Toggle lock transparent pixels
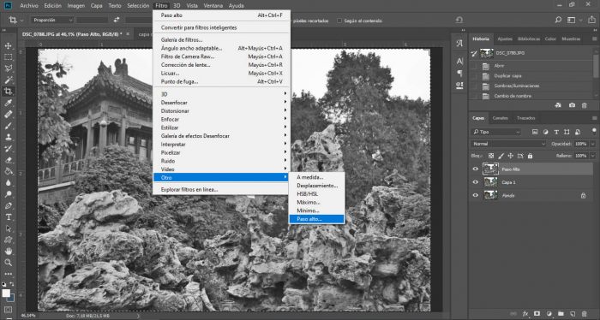 tap(491, 156)
